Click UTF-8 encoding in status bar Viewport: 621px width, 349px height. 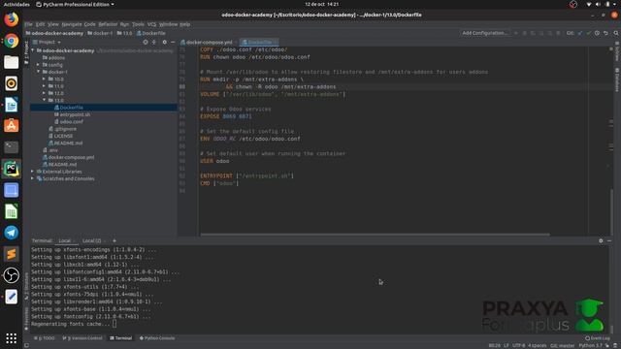point(518,345)
